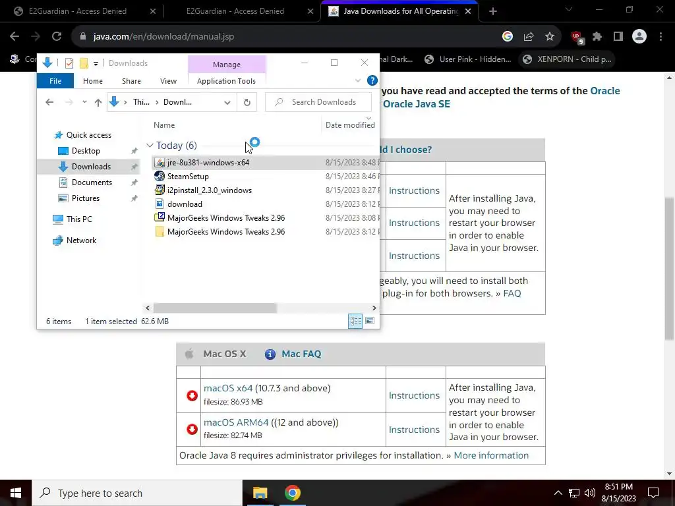The image size is (675, 506).
Task: Open the Oracle Java SE link
Action: point(417,103)
